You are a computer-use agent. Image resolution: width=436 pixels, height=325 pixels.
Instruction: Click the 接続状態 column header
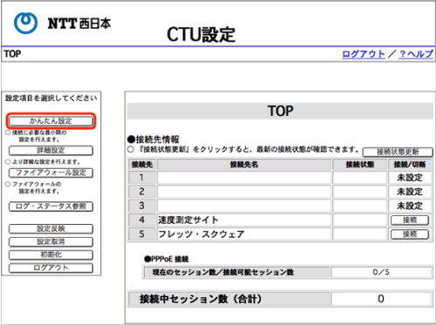tap(360, 165)
